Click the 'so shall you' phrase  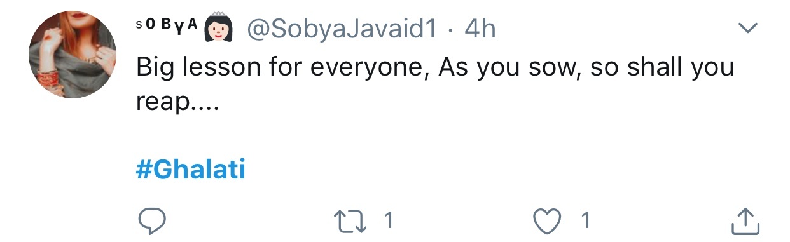tap(662, 67)
